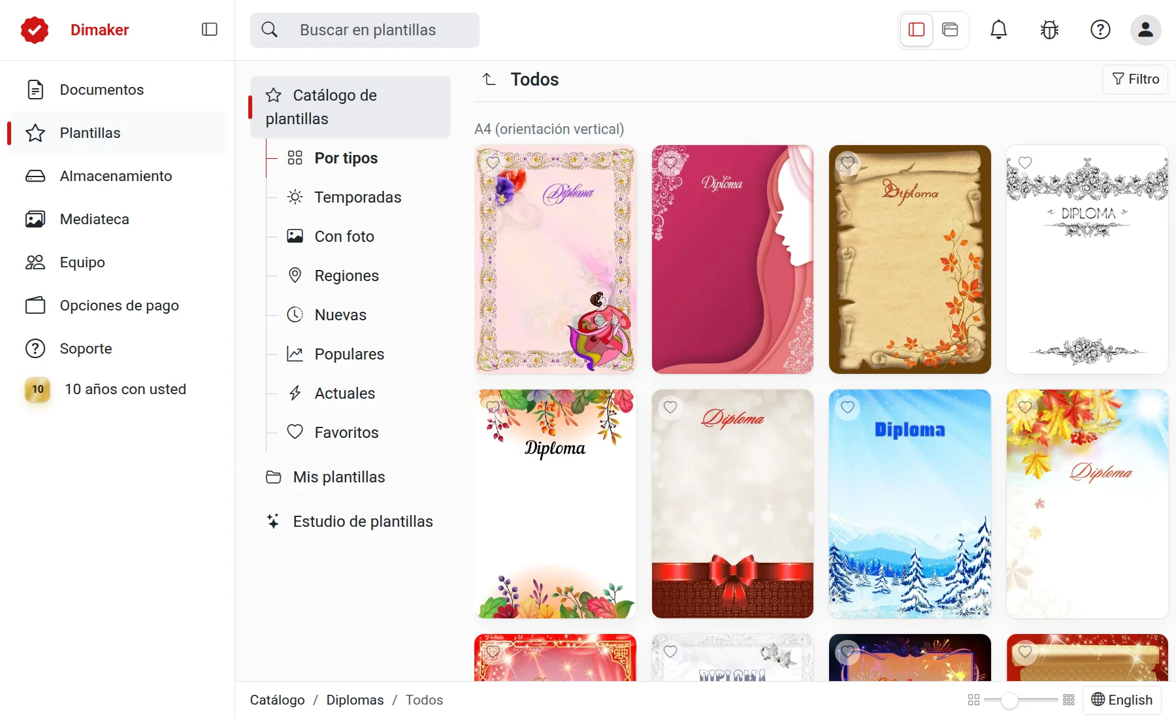This screenshot has width=1176, height=719.
Task: Open the user account avatar
Action: point(1145,29)
